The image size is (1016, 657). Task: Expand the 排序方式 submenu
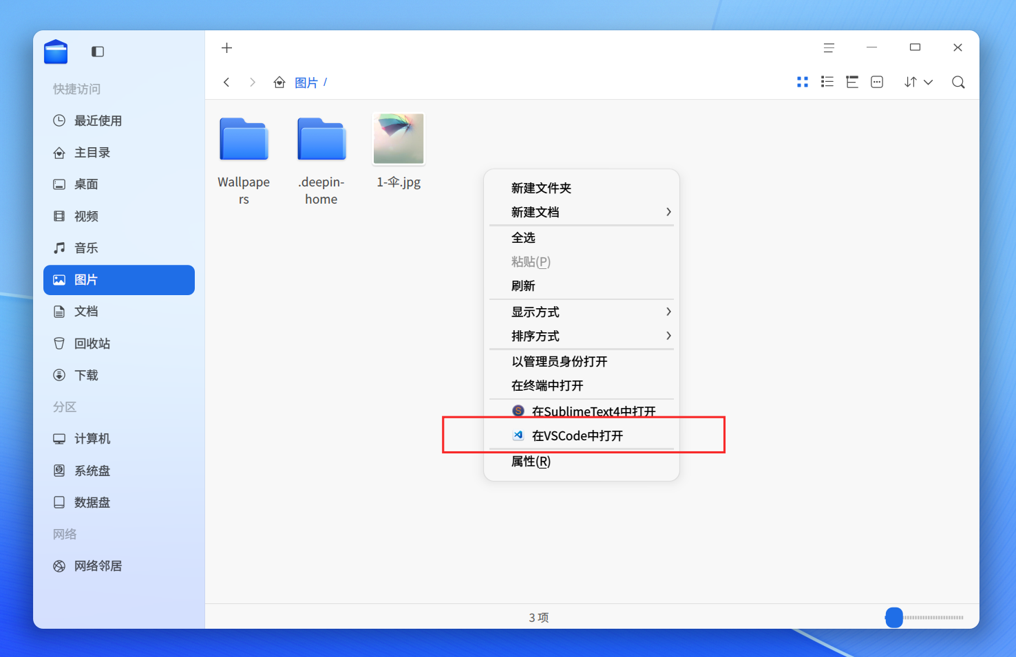582,336
